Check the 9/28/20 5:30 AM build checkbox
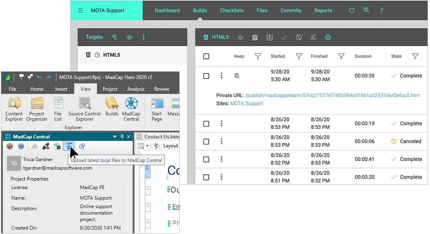The width and height of the screenshot is (430, 234). (206, 76)
